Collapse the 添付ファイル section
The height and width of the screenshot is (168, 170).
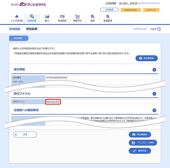click(x=154, y=94)
